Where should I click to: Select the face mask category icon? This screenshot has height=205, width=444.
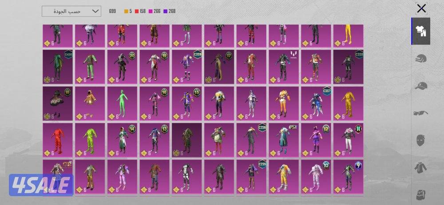click(420, 140)
